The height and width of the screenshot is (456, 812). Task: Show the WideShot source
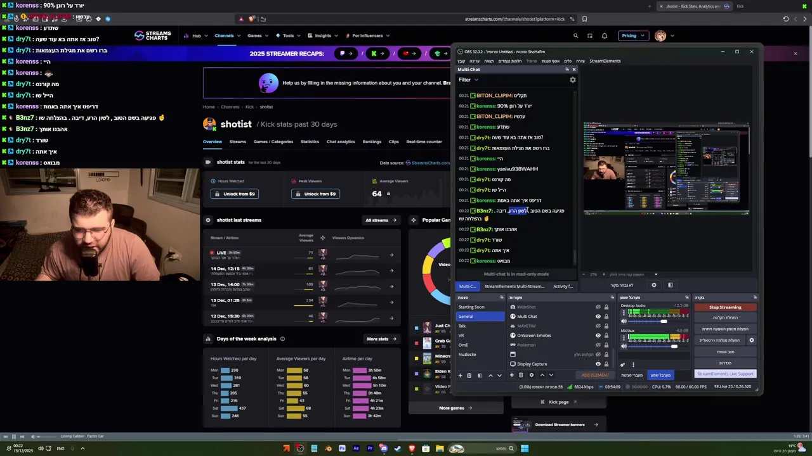tap(598, 307)
